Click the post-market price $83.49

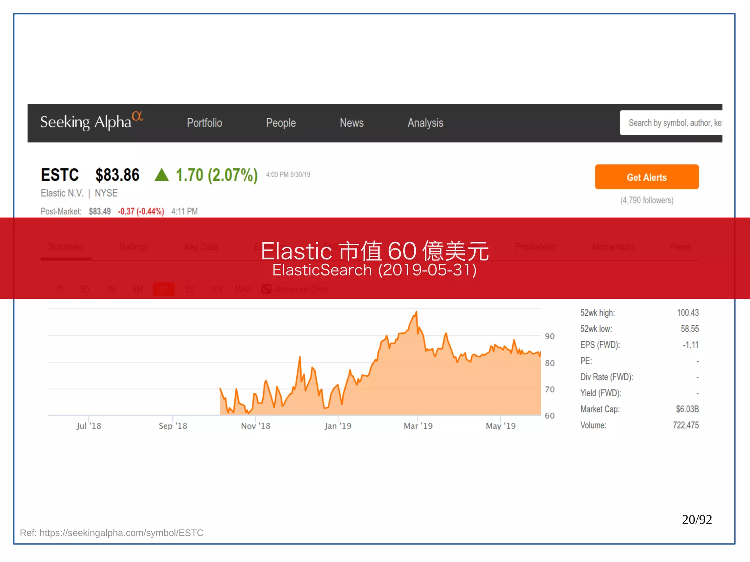[100, 211]
